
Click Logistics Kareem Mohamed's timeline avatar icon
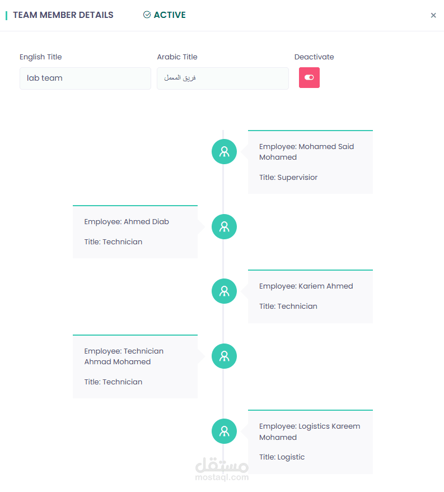click(224, 431)
